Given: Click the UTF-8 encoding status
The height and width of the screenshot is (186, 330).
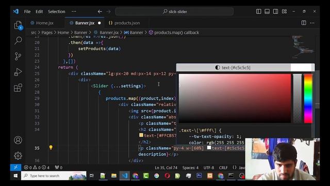Looking at the screenshot, I should coord(208,167).
